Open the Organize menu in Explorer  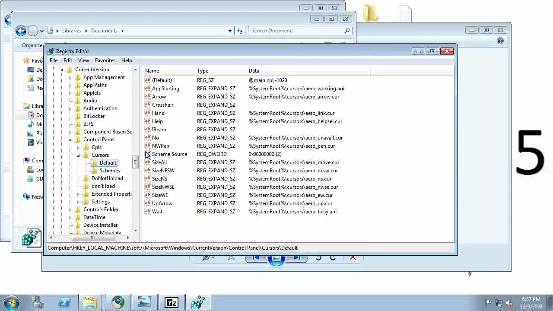32,45
